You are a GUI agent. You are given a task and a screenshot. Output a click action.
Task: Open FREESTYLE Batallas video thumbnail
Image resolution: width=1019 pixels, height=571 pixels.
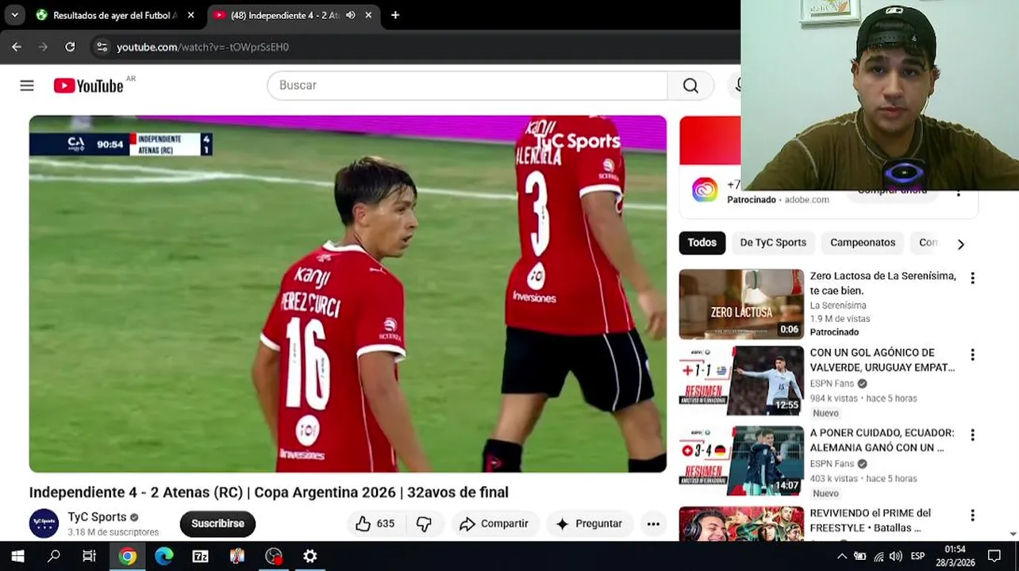(x=741, y=523)
